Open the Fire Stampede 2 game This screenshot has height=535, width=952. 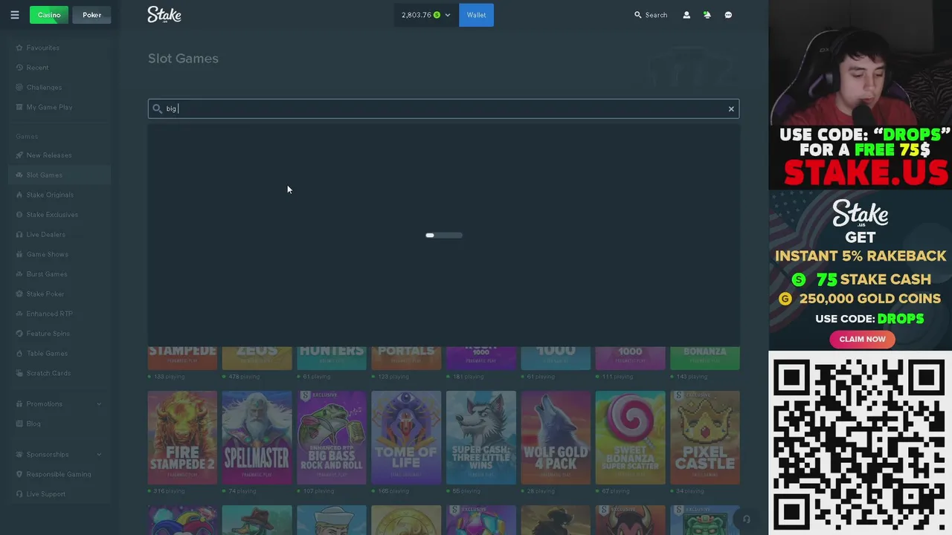(x=182, y=438)
